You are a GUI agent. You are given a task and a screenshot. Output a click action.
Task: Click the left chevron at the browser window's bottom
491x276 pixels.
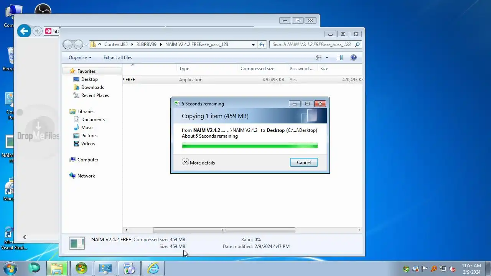point(25,237)
